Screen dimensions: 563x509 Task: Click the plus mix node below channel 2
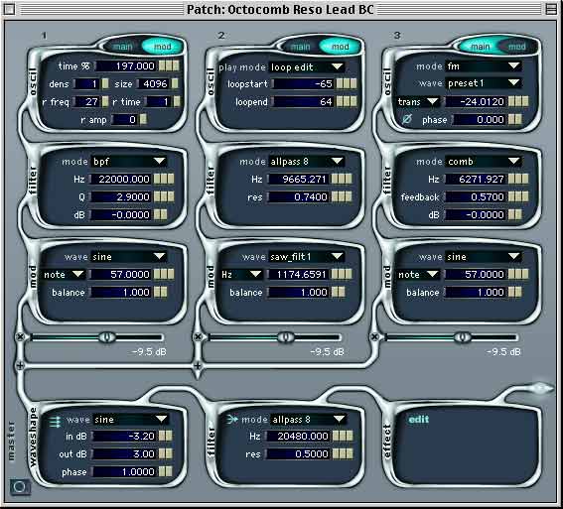[198, 365]
